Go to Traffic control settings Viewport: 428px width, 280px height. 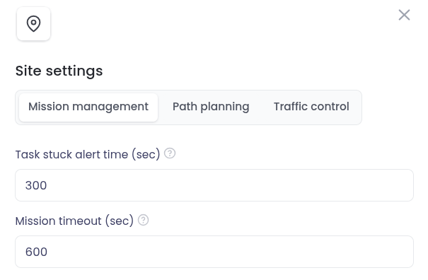311,107
